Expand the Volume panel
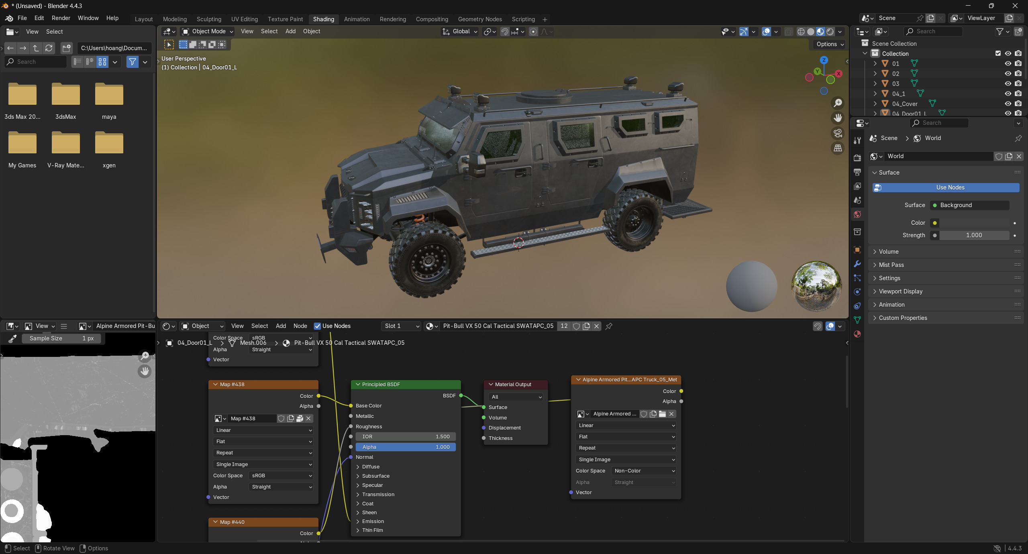This screenshot has height=554, width=1028. tap(946, 252)
